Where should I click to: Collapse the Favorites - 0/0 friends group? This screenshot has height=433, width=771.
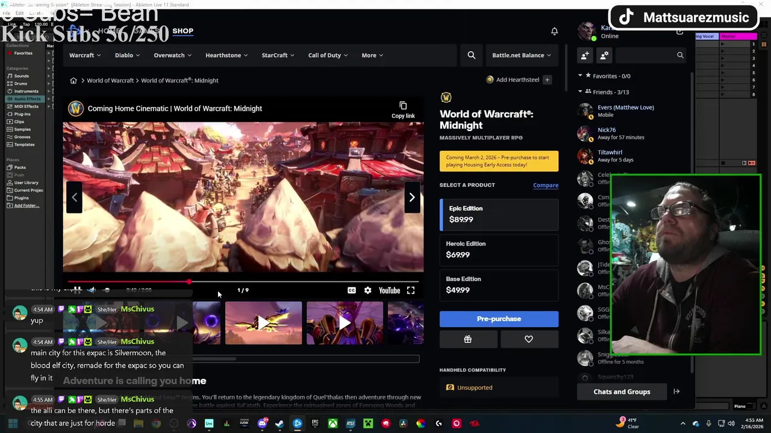pyautogui.click(x=580, y=76)
